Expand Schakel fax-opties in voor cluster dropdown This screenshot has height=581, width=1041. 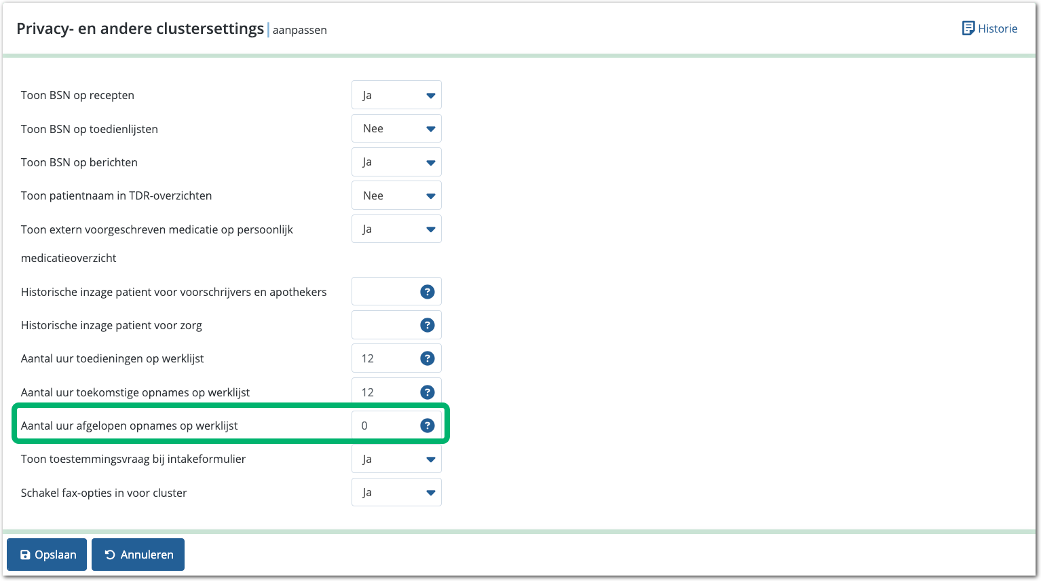pyautogui.click(x=396, y=493)
